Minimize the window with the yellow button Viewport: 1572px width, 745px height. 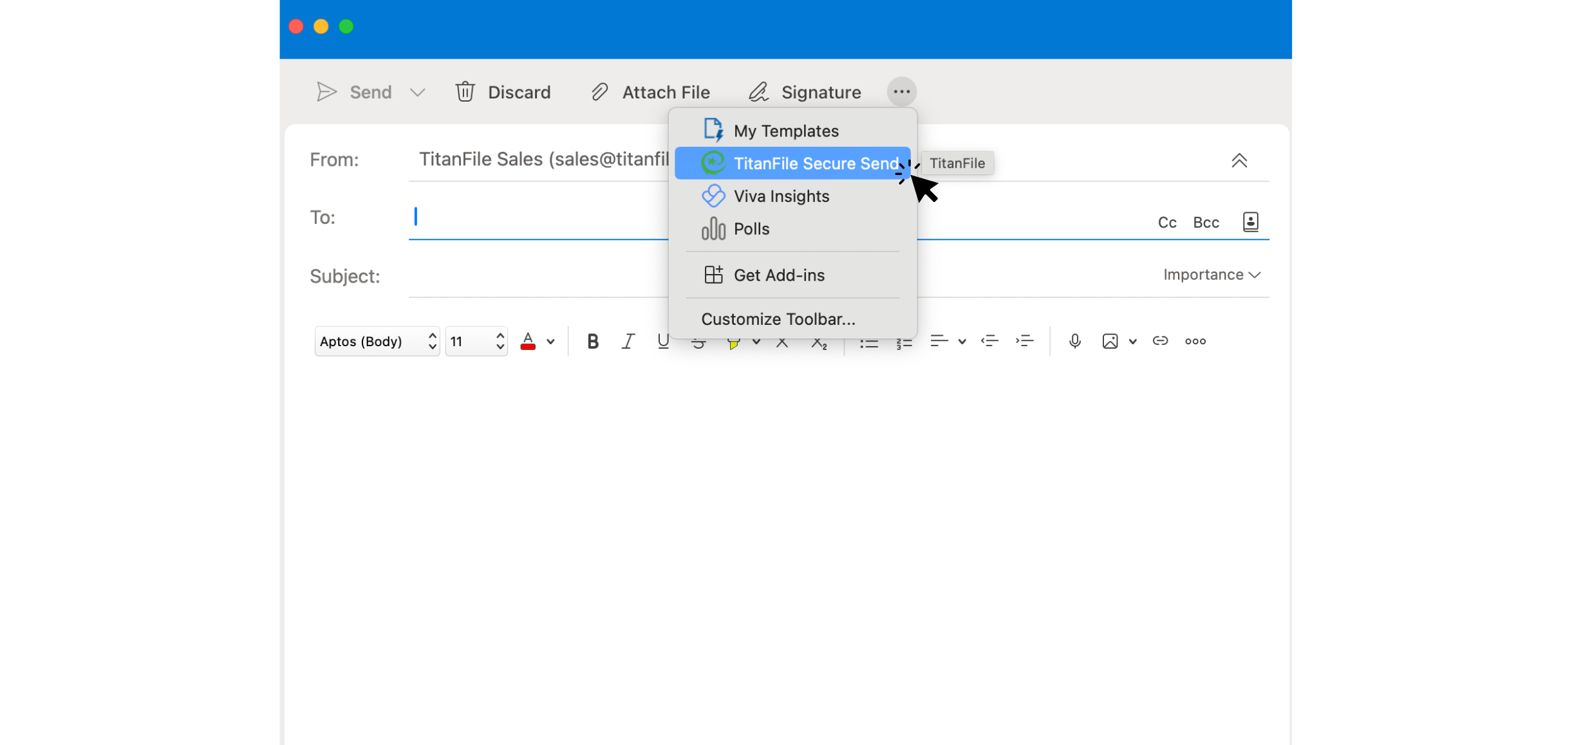pyautogui.click(x=321, y=26)
